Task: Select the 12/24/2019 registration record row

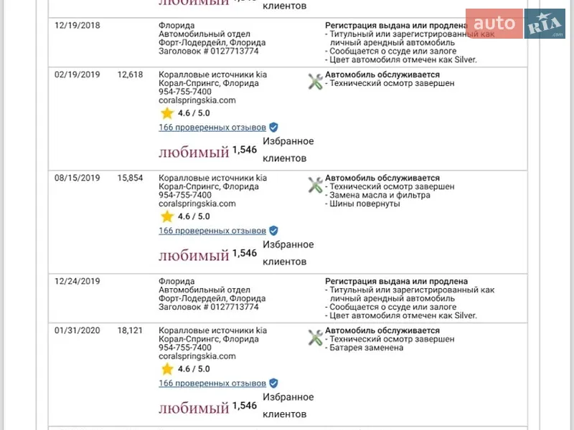Action: [x=288, y=298]
